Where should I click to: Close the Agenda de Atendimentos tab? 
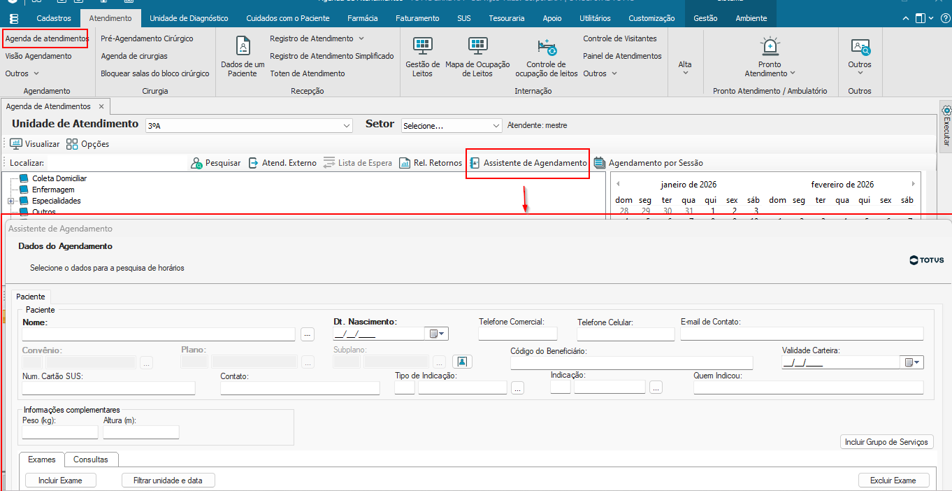pyautogui.click(x=101, y=106)
